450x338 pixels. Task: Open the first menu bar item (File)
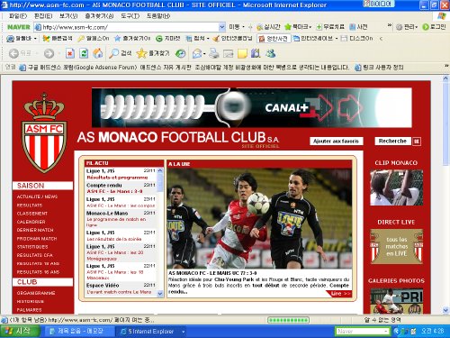pyautogui.click(x=18, y=16)
